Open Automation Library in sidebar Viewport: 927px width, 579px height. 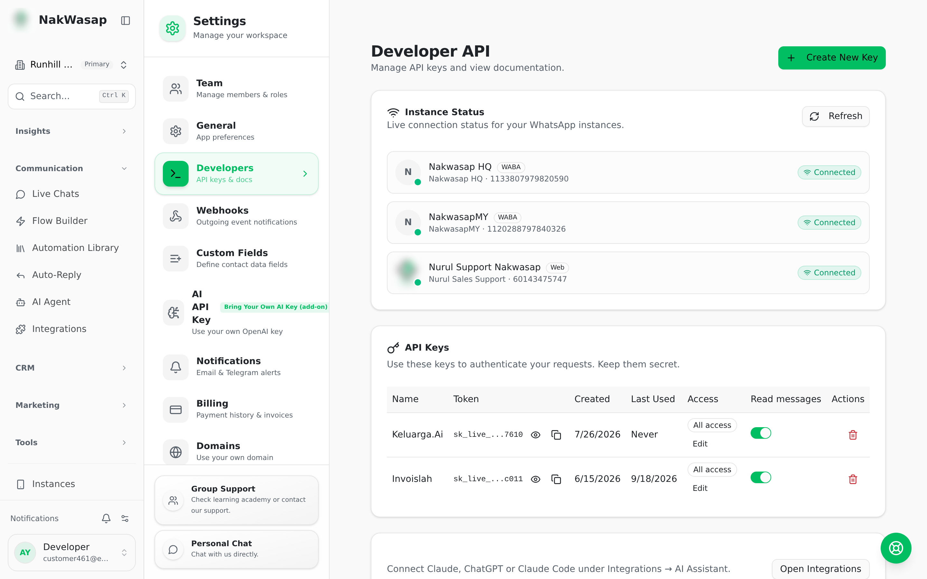coord(72,248)
